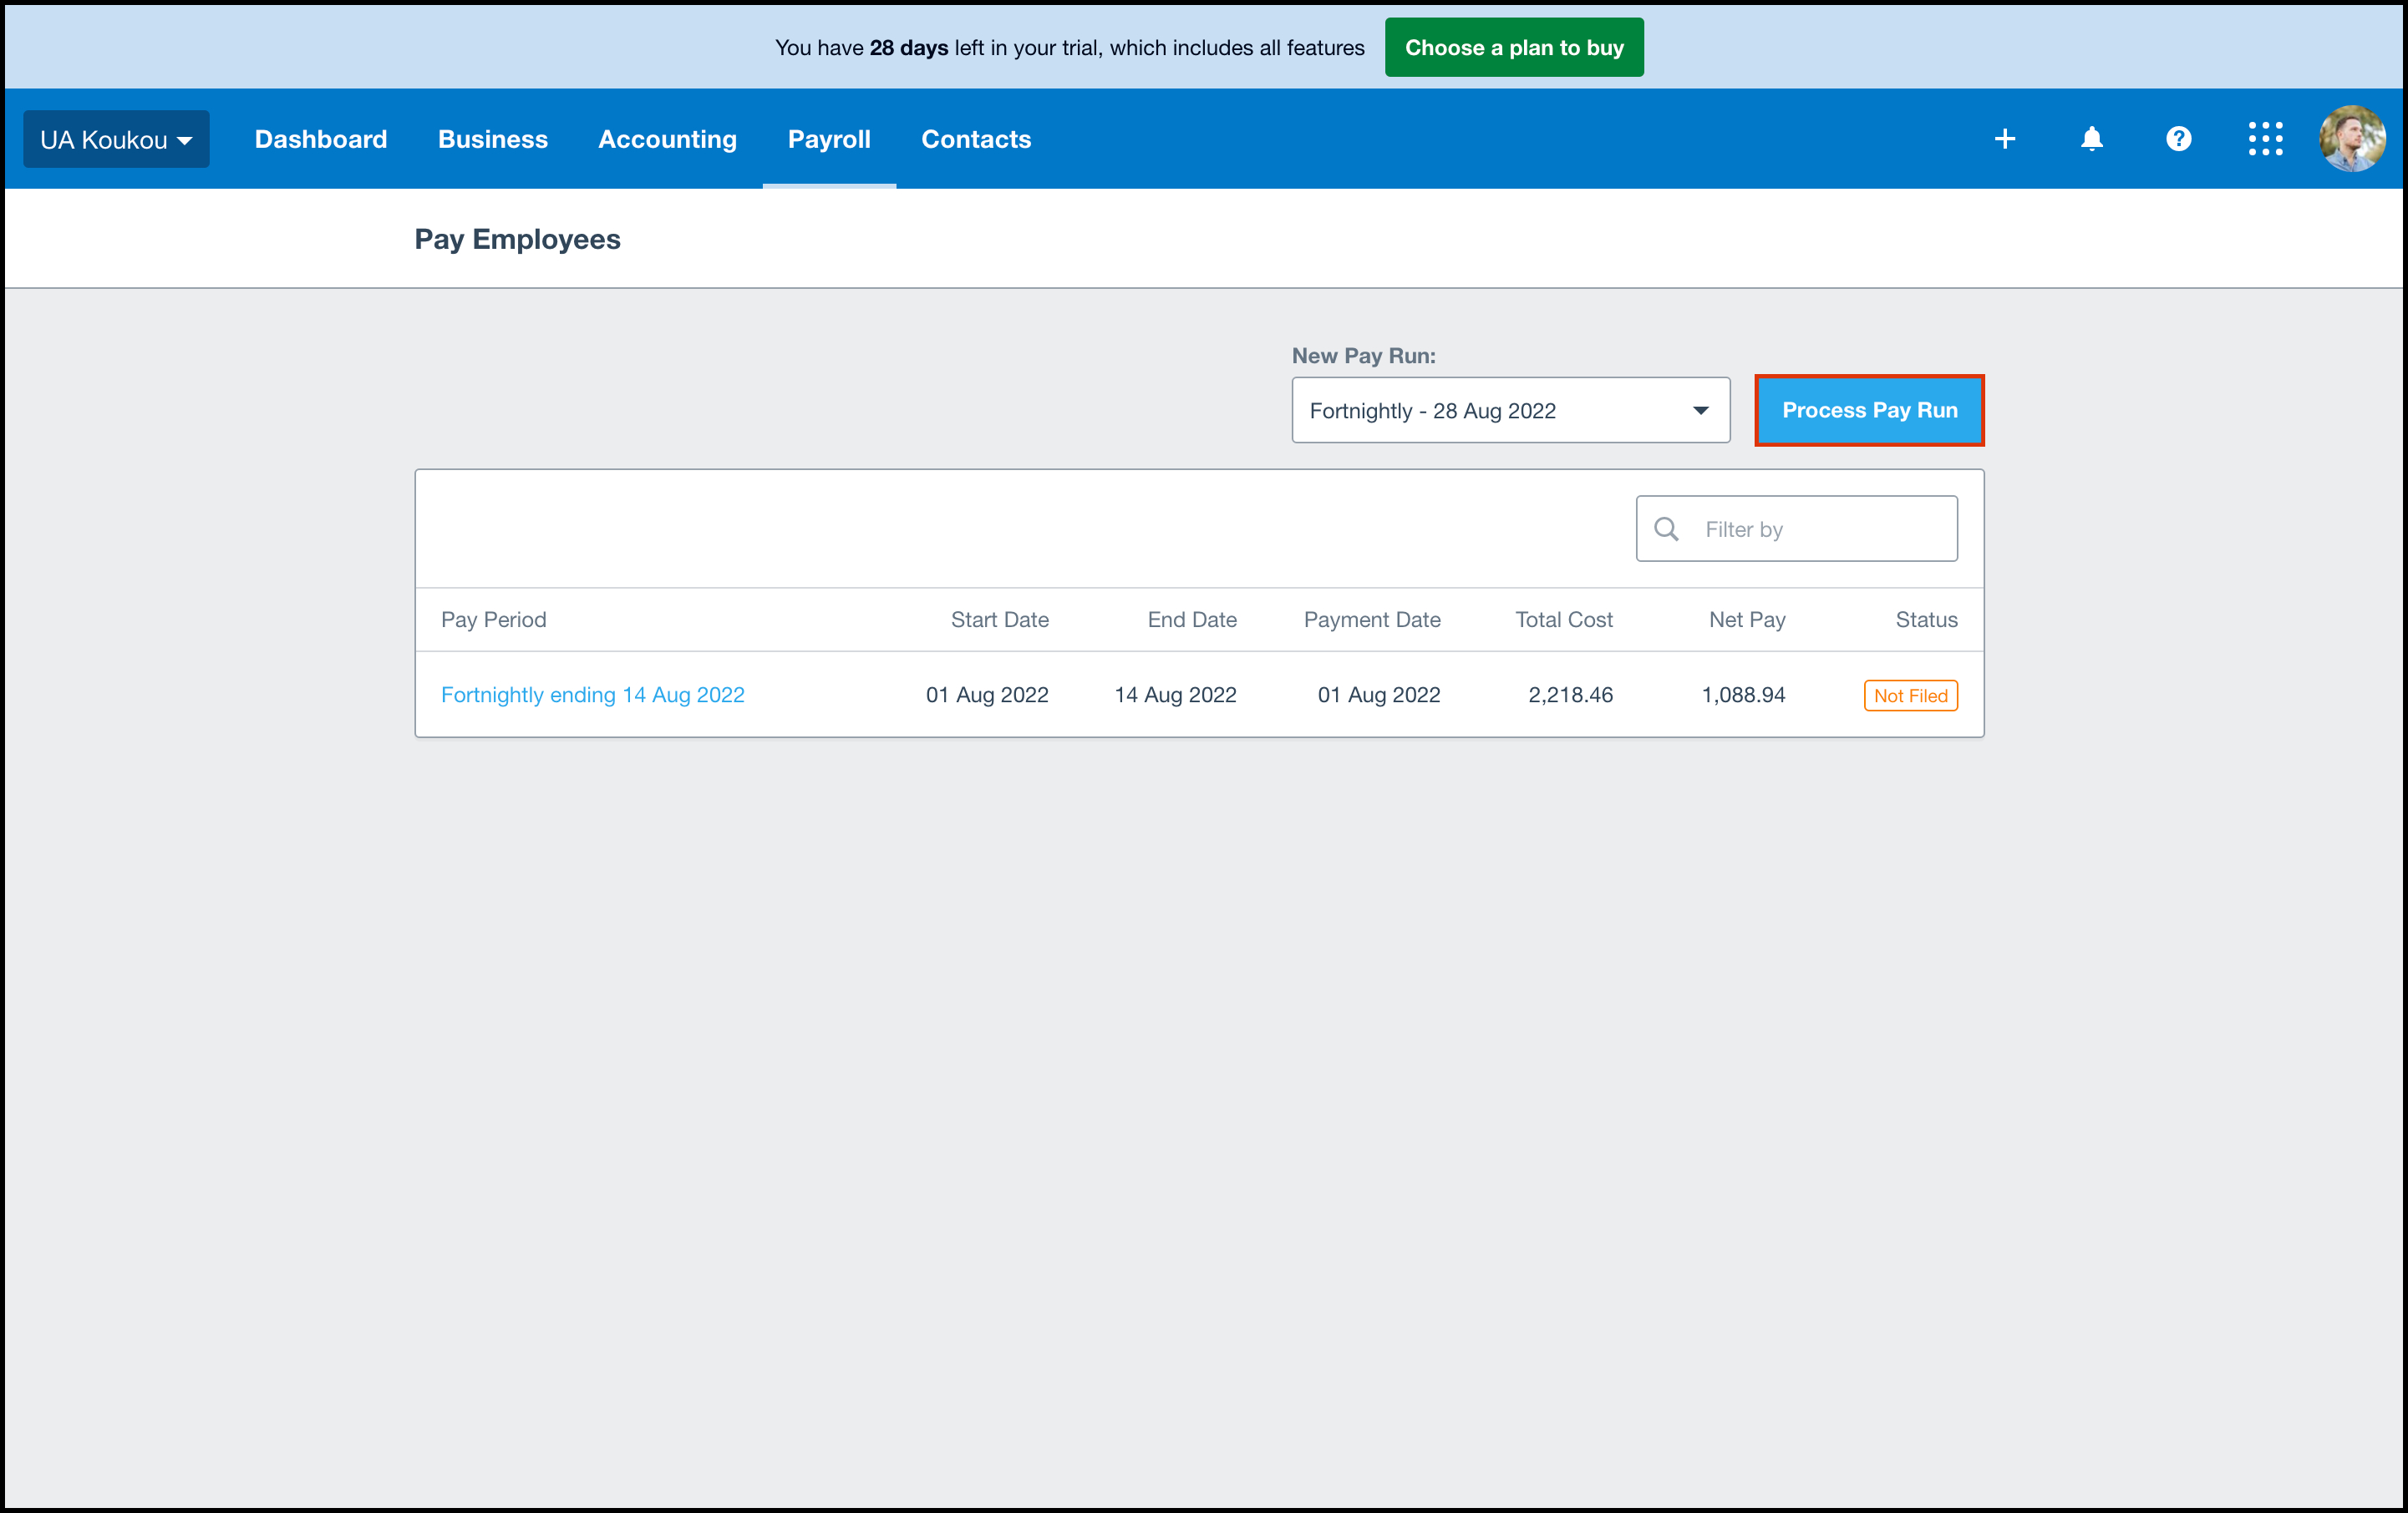
Task: Expand the Fortnightly - 28 Aug 2022 selector arrow
Action: click(x=1700, y=410)
